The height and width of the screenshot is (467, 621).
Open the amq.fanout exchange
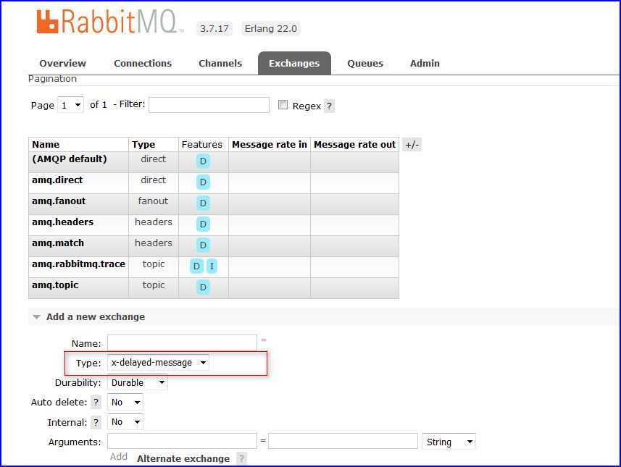click(x=59, y=201)
